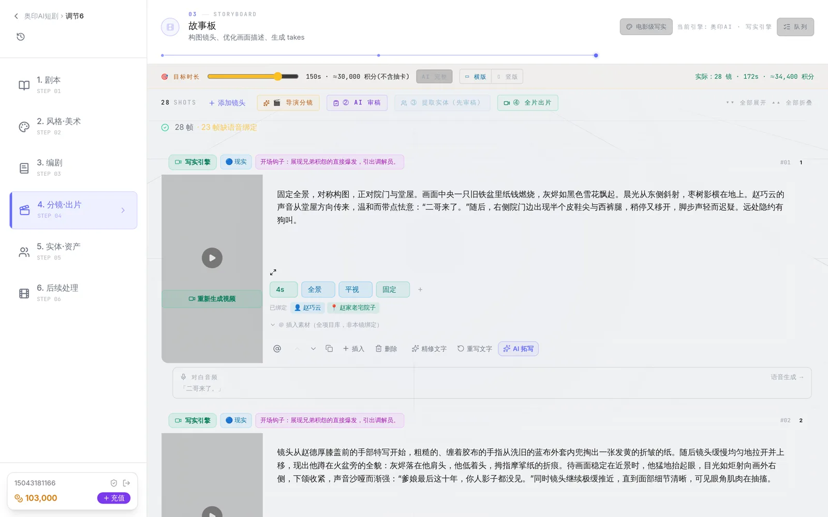Click the 导演分镜 button
The image size is (828, 517).
288,103
